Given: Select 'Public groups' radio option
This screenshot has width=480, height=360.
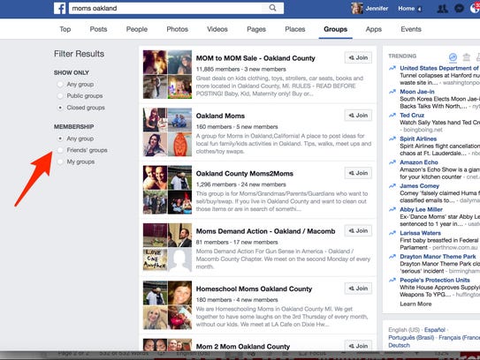Looking at the screenshot, I should 60,96.
